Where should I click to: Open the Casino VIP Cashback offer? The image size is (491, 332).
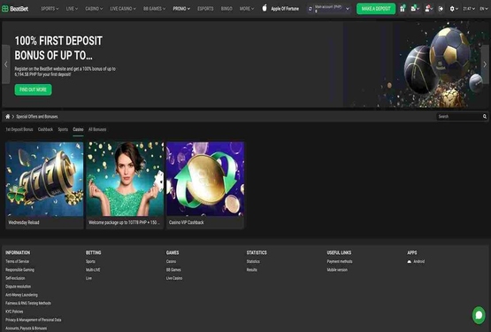[x=205, y=185]
